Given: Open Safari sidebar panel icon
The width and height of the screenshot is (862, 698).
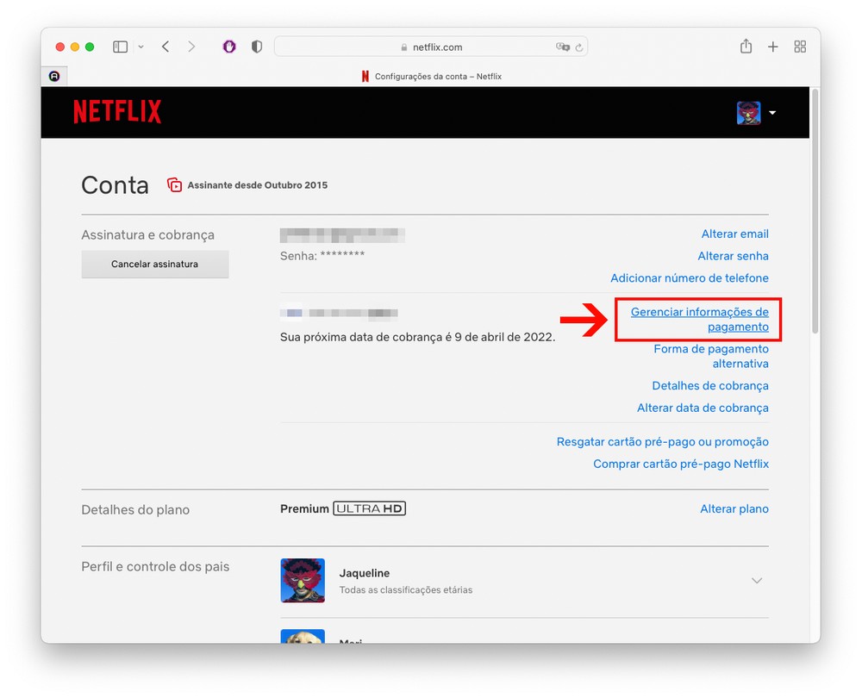Looking at the screenshot, I should 120,47.
